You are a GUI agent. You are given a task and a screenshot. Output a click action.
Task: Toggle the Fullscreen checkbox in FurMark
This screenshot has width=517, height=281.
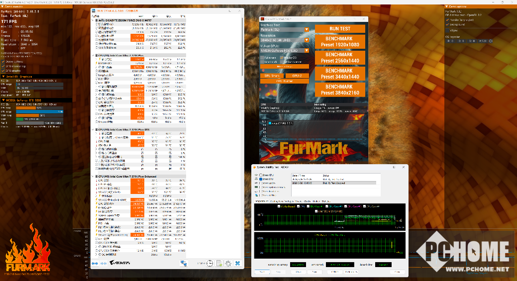click(263, 58)
